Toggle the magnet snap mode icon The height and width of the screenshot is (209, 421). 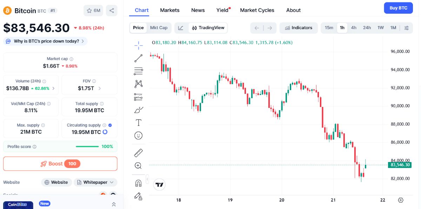pos(138,183)
